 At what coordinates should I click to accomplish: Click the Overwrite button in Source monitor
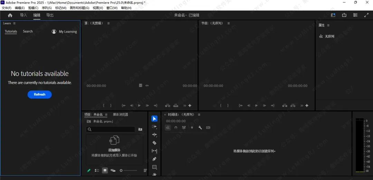click(176, 105)
